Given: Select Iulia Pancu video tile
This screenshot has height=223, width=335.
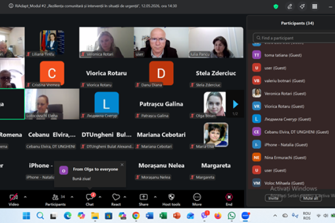Looking at the screenshot, I should tap(216, 42).
